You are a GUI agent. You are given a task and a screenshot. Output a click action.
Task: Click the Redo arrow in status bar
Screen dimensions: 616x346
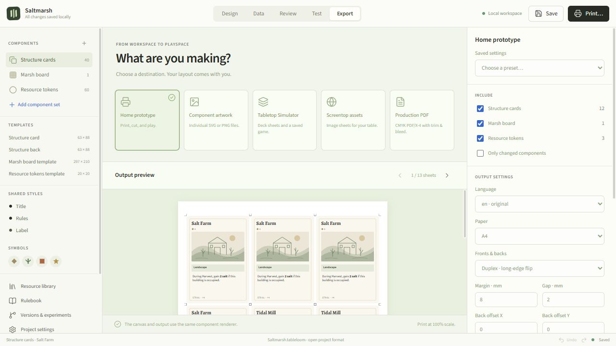pos(584,340)
